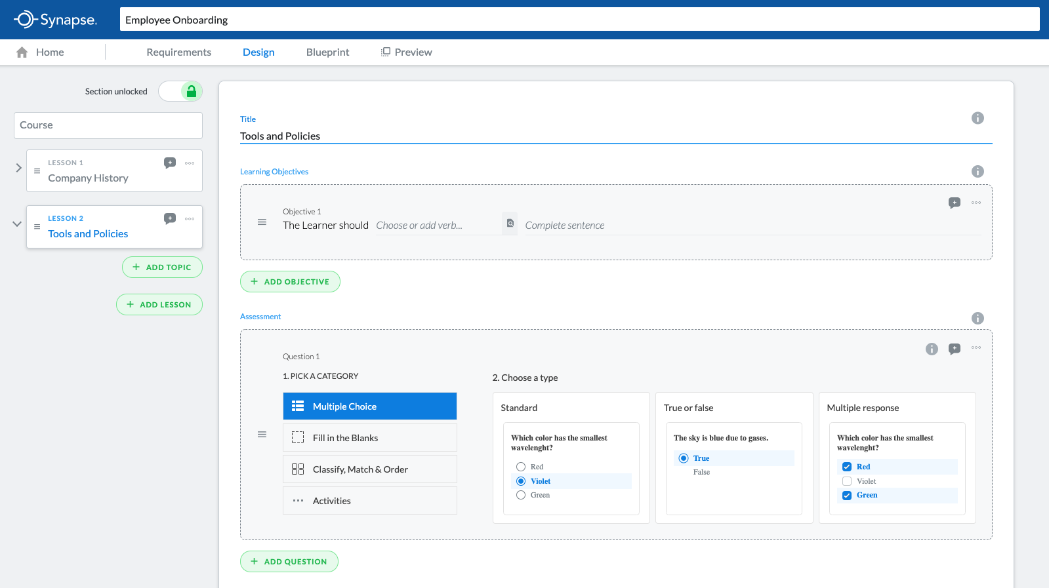The width and height of the screenshot is (1049, 588).
Task: Go to the Home tab
Action: 41,52
